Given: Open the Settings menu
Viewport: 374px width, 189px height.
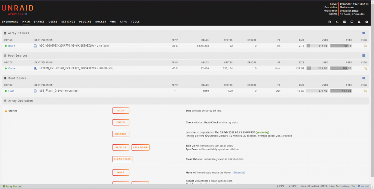Looking at the screenshot, I should click(x=68, y=22).
